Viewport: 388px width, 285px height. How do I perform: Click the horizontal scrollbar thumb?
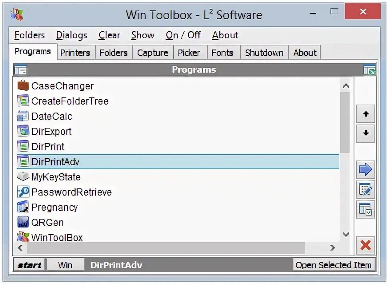pyautogui.click(x=166, y=248)
